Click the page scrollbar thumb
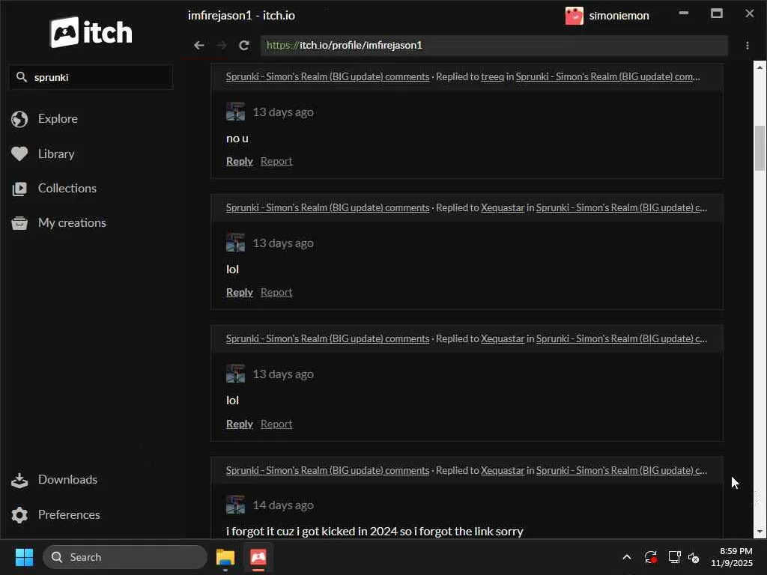This screenshot has width=767, height=575. tap(760, 147)
